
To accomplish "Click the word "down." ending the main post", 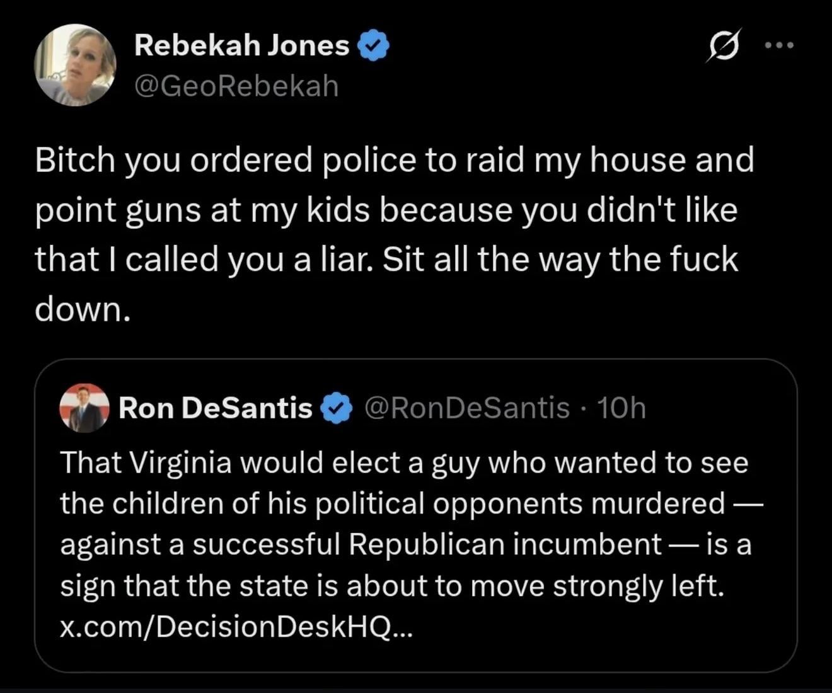I will tap(83, 309).
